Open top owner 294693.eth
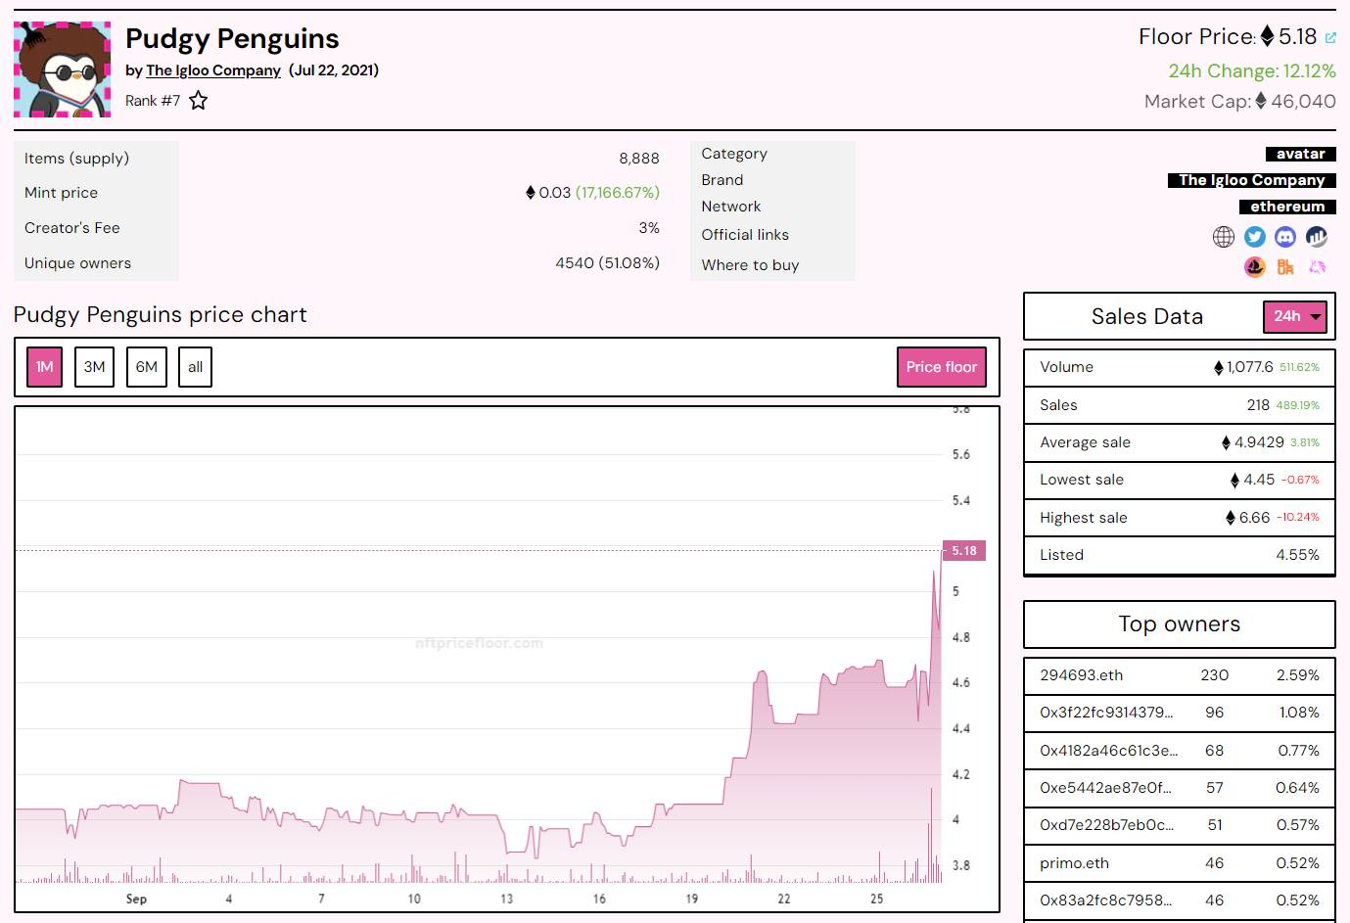Screen dimensions: 1350x923 1081,675
